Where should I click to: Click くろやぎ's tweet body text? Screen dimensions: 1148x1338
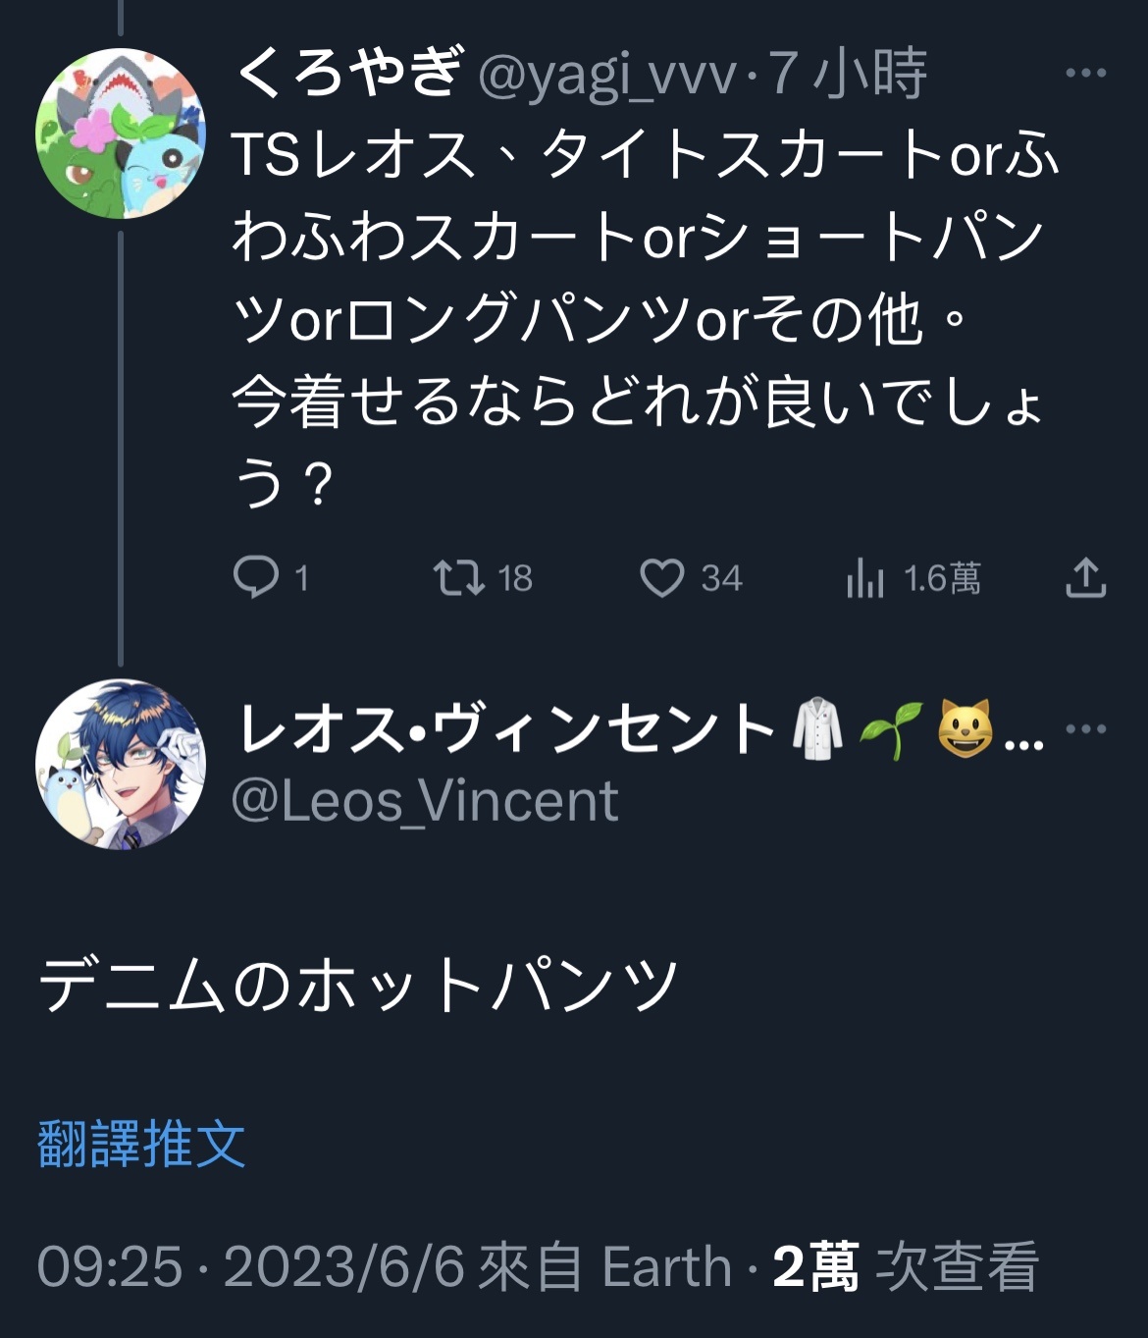[x=643, y=319]
